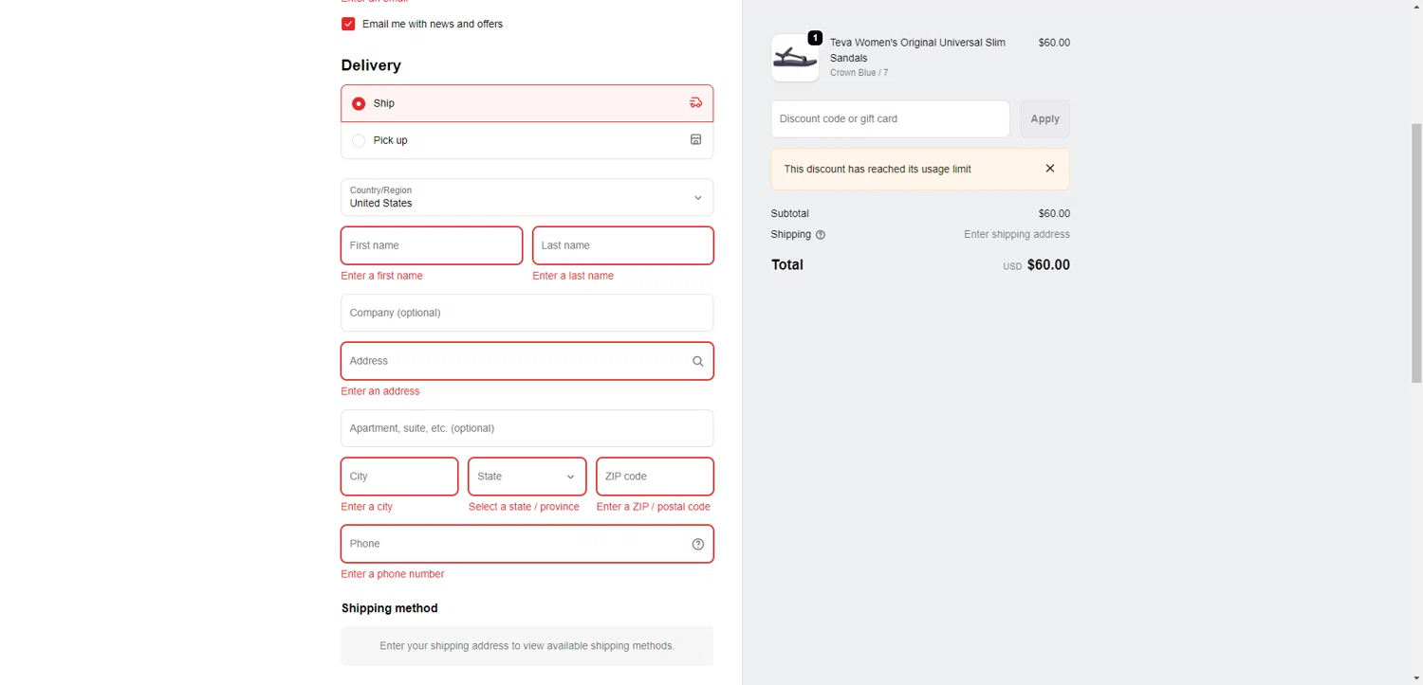Image resolution: width=1423 pixels, height=685 pixels.
Task: Click the Teva sandals product thumbnail
Action: pyautogui.click(x=794, y=59)
